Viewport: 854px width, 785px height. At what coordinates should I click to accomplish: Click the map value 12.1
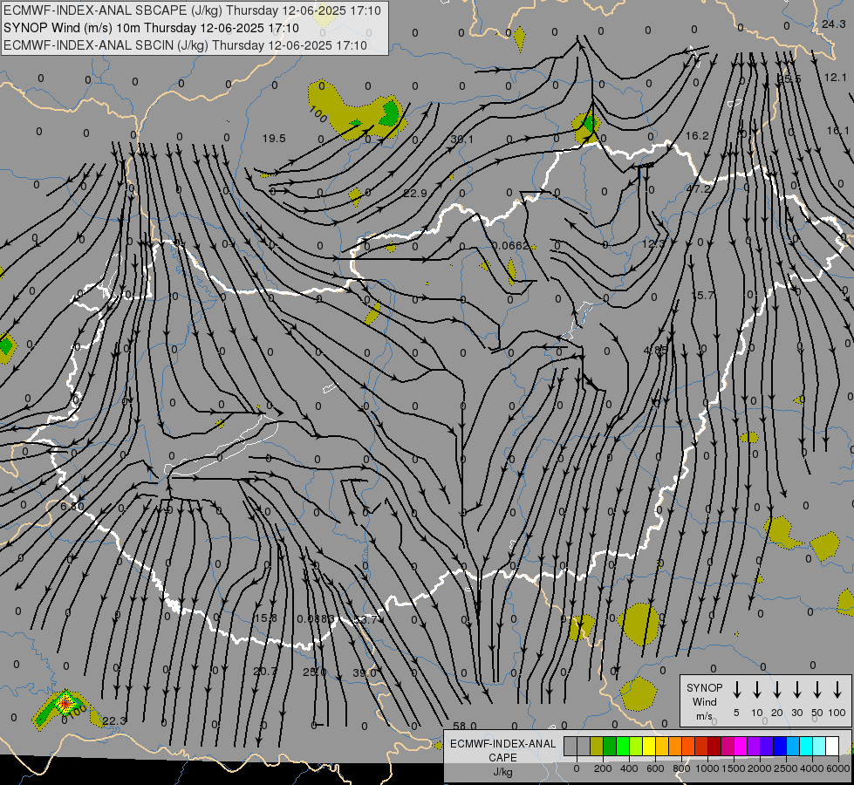click(x=836, y=78)
